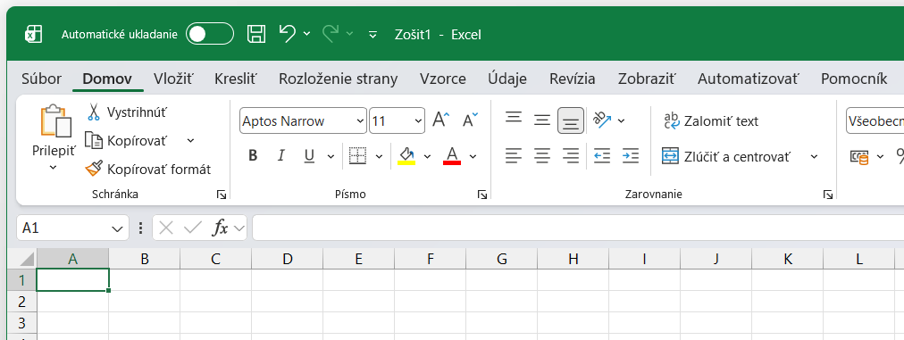The image size is (904, 340).
Task: Click Vystrihnúť to cut selection
Action: 126,112
